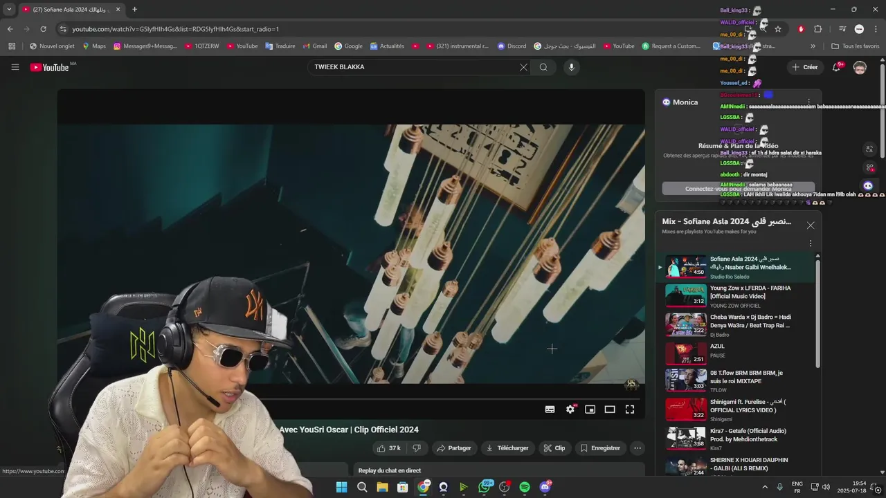Dislike the video

pos(417,448)
